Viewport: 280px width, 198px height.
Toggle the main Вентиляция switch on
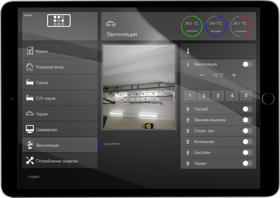[247, 64]
